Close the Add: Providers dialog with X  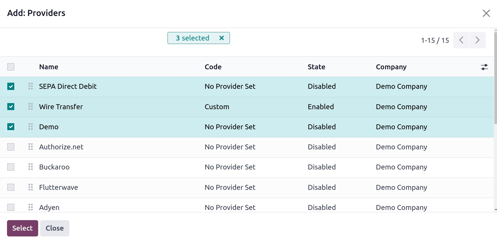pos(486,13)
